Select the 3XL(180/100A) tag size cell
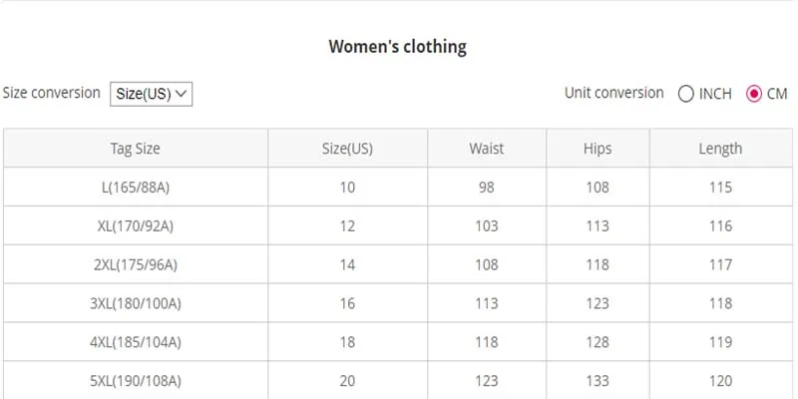This screenshot has width=798, height=399. click(136, 303)
